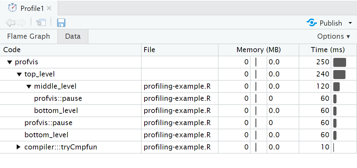Click profiling-example.R file in middle_level row
Viewport: 357px width, 168px height.
point(177,86)
